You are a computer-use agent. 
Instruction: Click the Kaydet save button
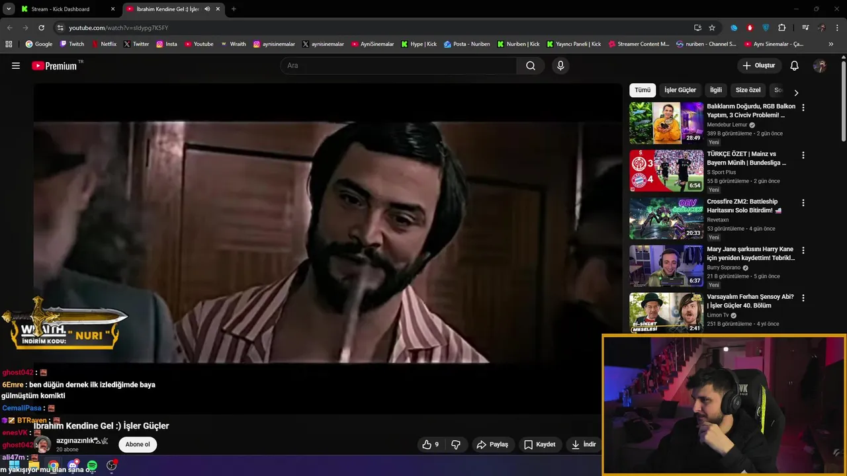tap(539, 444)
